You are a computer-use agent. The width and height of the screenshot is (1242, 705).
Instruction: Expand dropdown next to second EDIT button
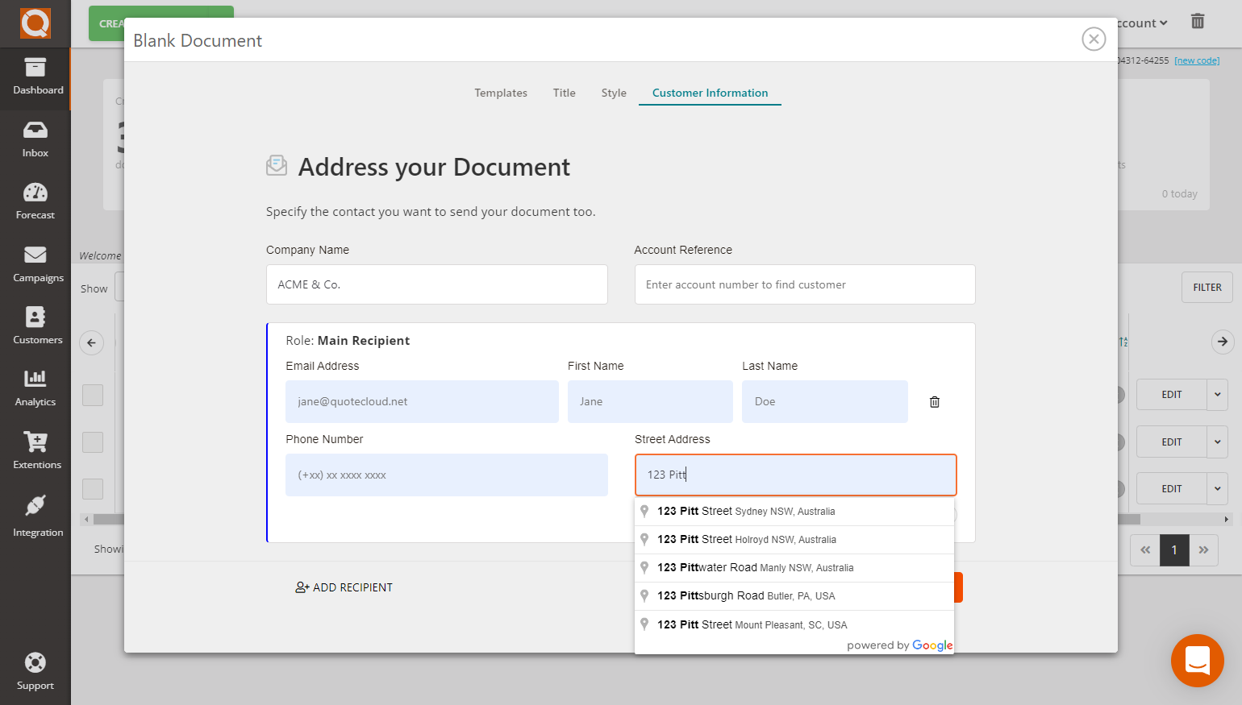[1217, 442]
